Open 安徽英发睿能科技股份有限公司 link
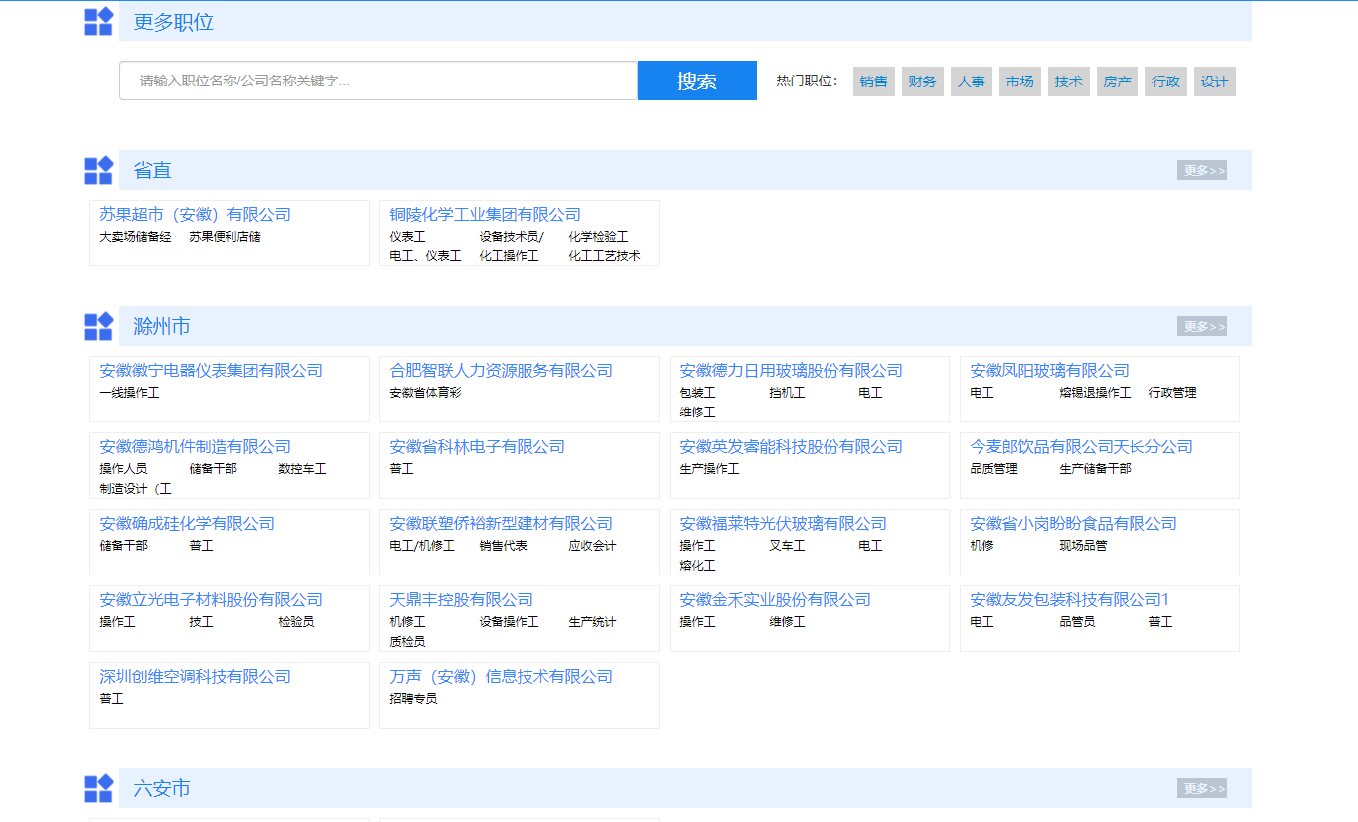 [792, 446]
